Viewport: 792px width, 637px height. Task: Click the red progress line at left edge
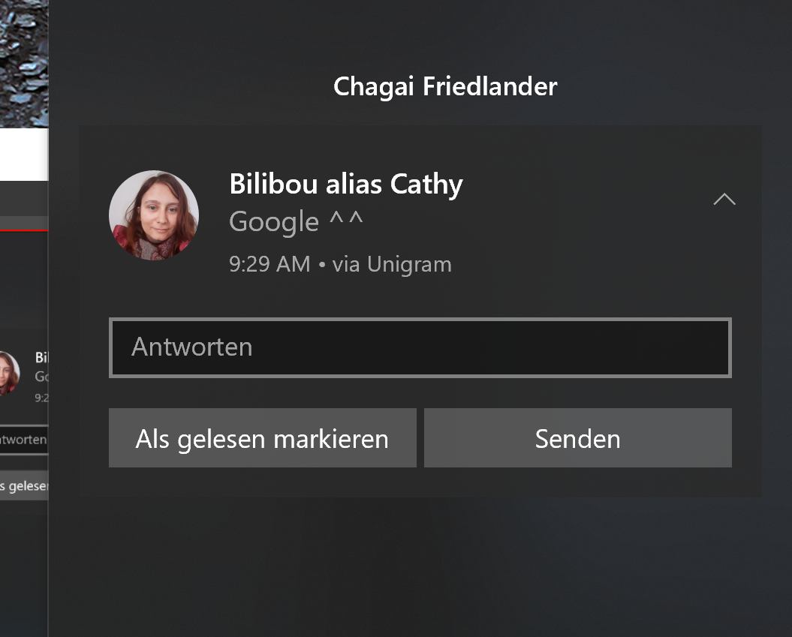point(24,230)
